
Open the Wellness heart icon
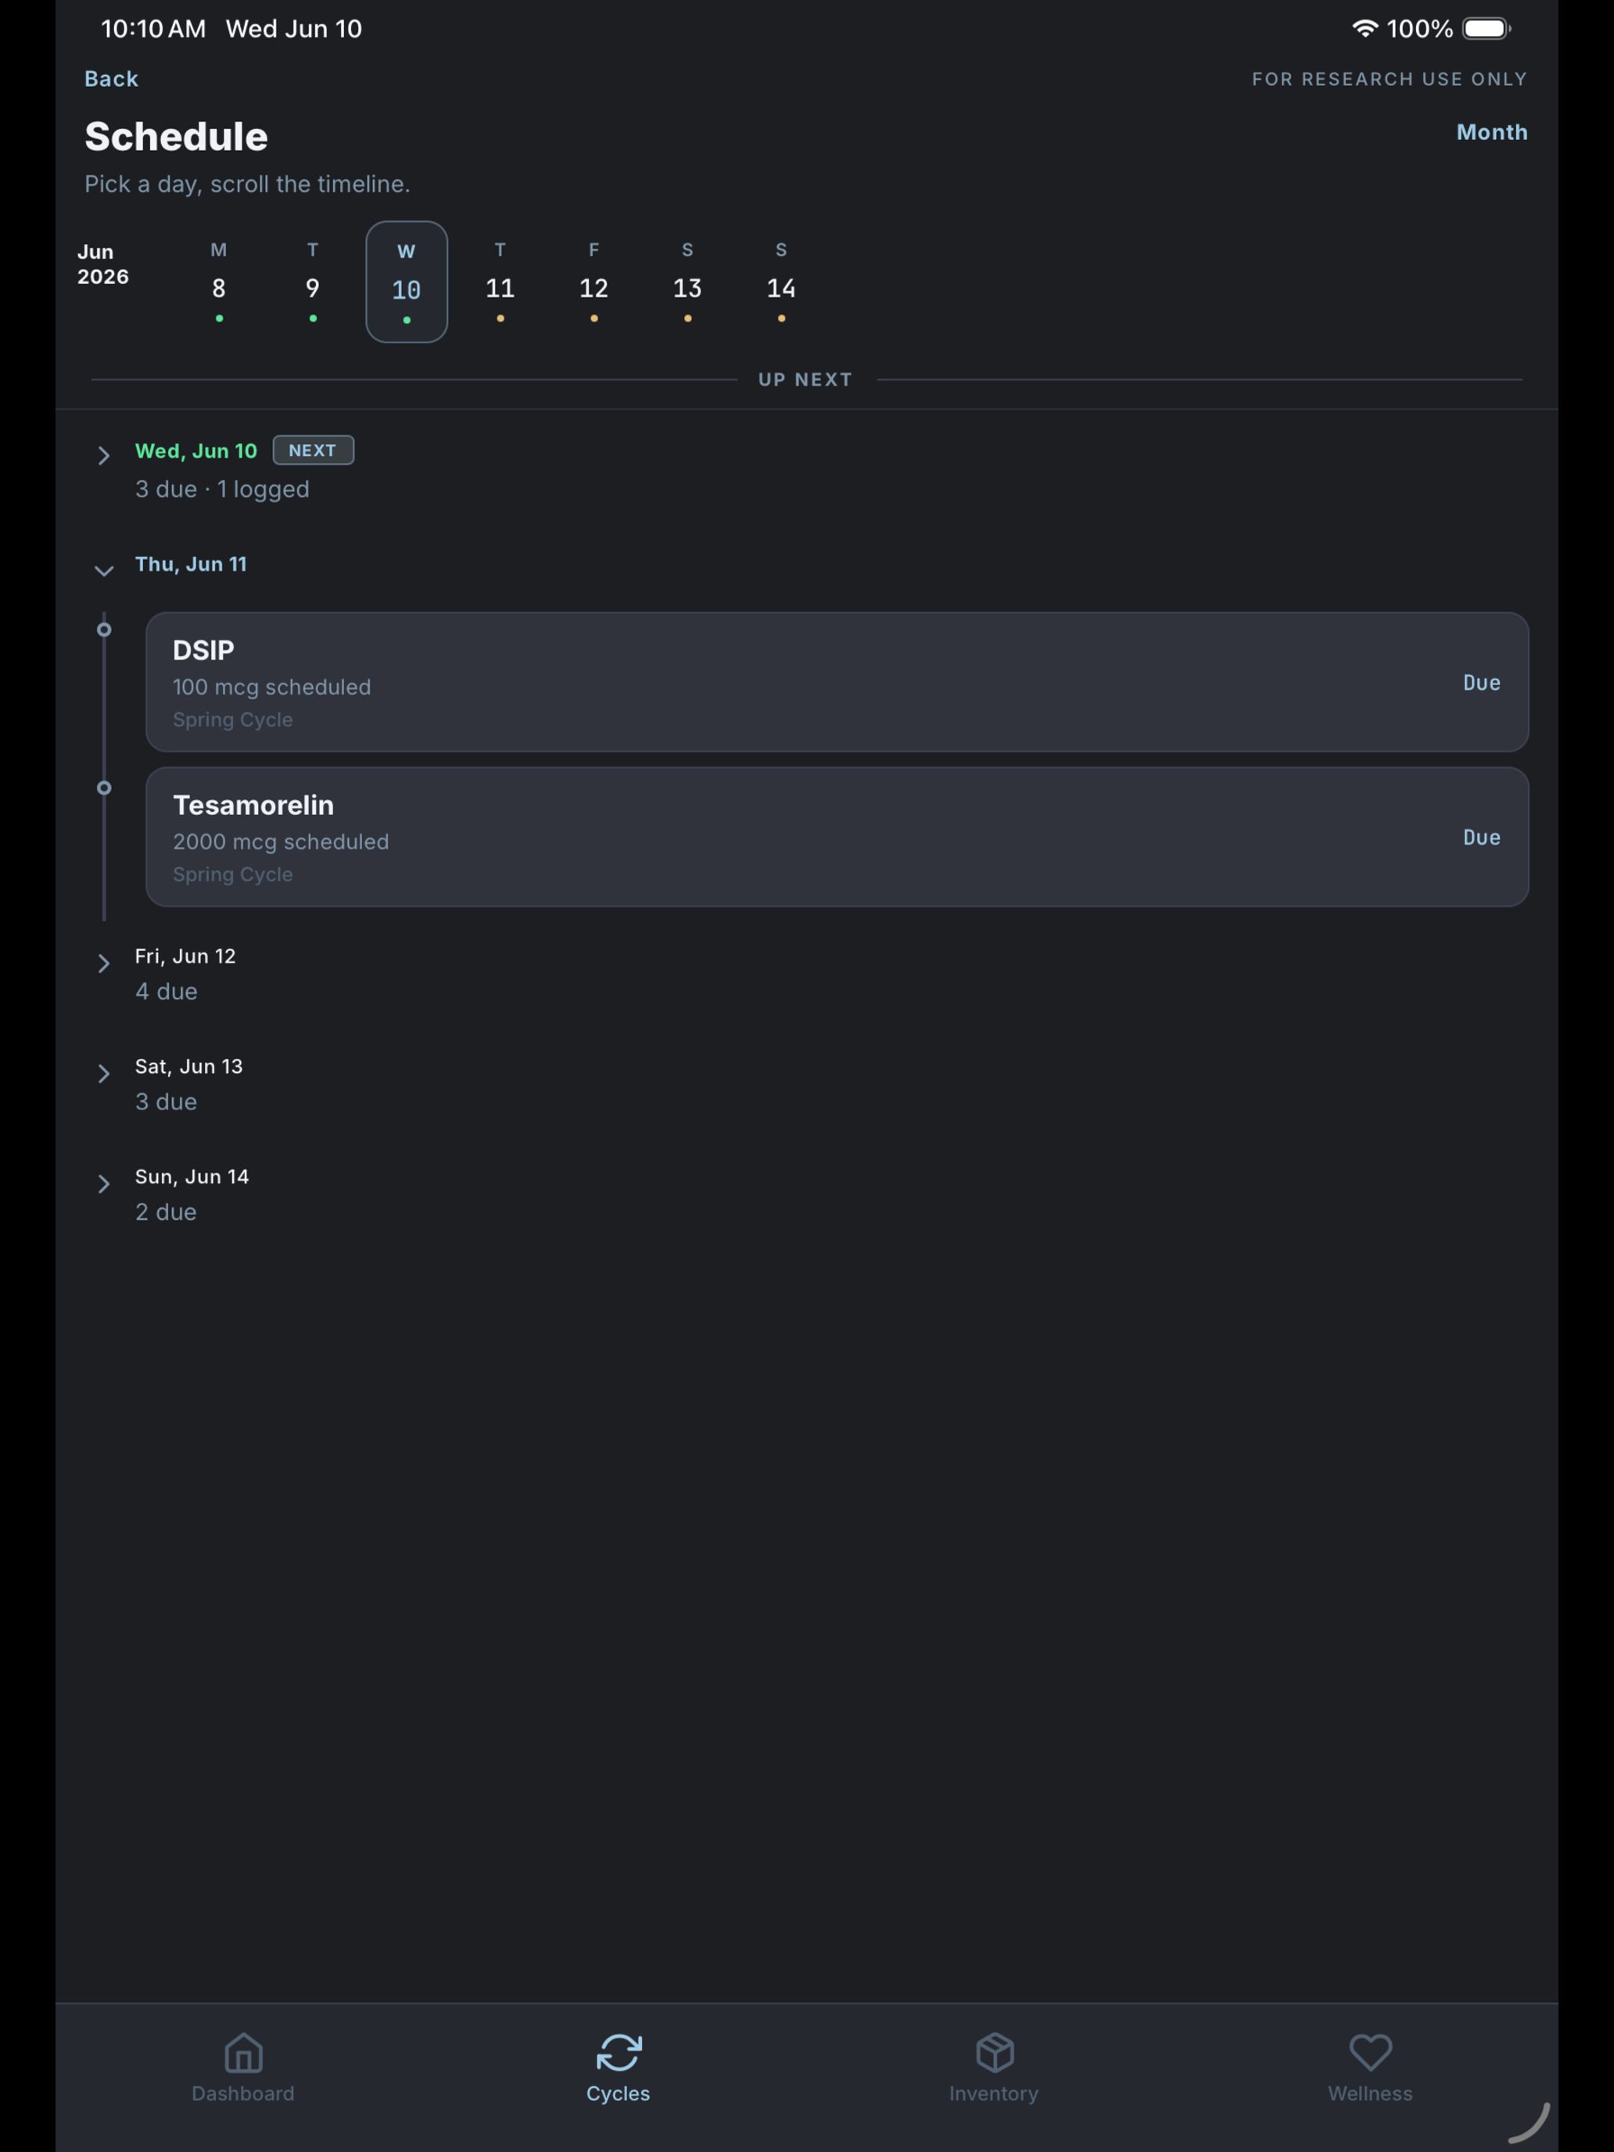[1370, 2053]
